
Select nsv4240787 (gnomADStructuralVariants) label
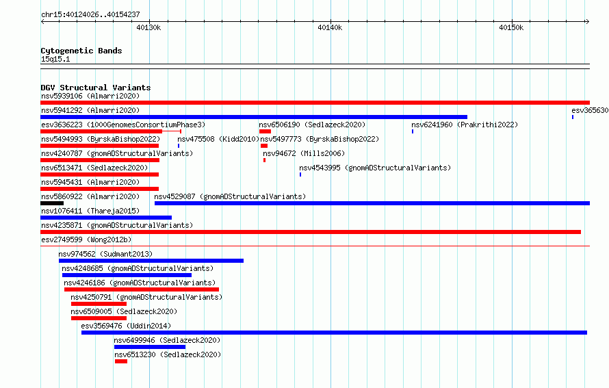(117, 153)
